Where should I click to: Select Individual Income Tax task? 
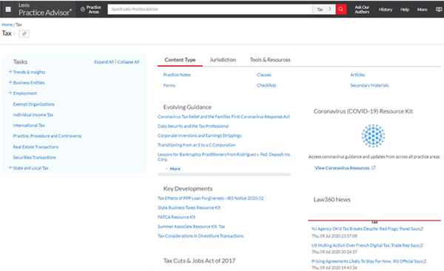pos(33,115)
